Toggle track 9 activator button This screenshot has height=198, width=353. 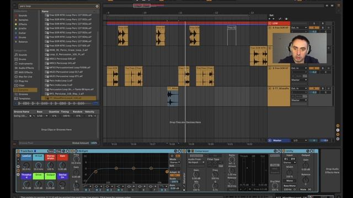point(314,89)
